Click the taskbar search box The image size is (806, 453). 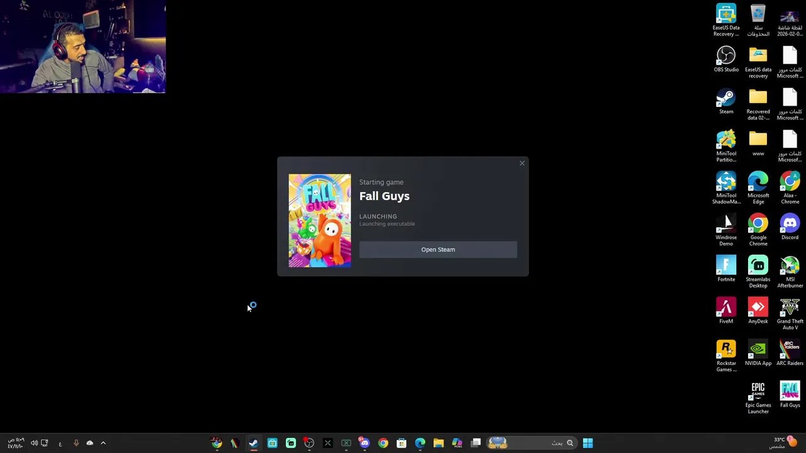pos(533,443)
